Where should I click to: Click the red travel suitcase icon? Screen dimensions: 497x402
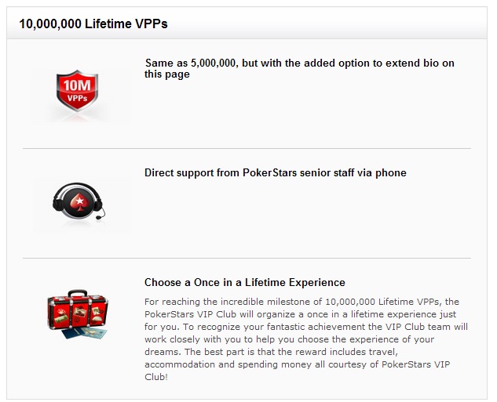pos(78,313)
